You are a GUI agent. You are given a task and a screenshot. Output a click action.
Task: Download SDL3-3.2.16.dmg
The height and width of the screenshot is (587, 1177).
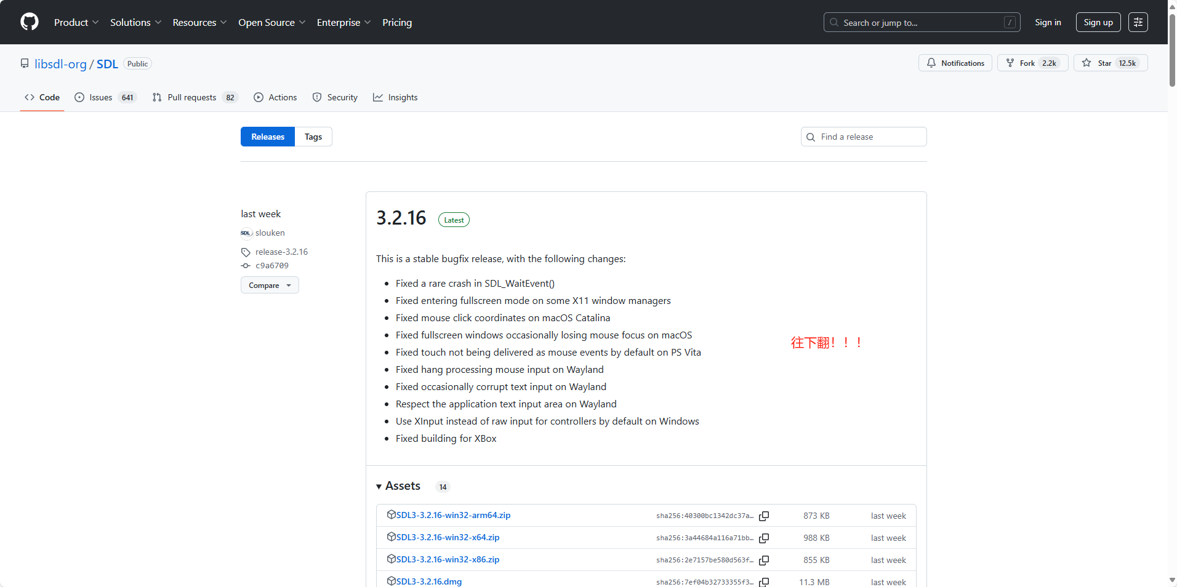pos(429,581)
